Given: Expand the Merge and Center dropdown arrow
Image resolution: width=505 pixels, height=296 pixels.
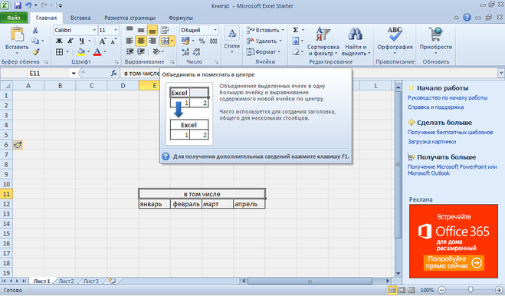Looking at the screenshot, I should coord(172,41).
